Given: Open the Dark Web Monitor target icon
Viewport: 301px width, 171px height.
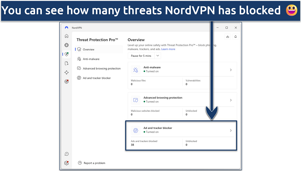Looking at the screenshot, I should [66, 81].
